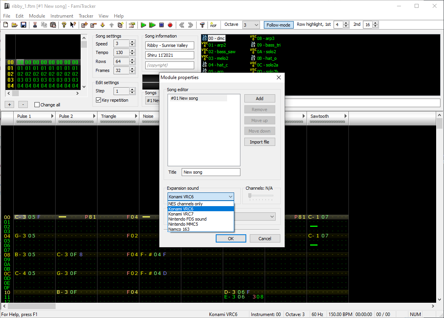
Task: Click the Ribby - Sunrise Valley name field
Action: tap(170, 45)
